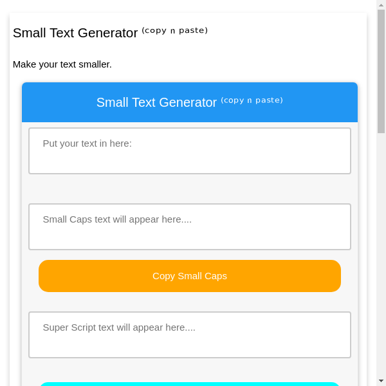Click the scrollbar track below the thumb
Image resolution: width=386 pixels, height=386 pixels.
pos(381,257)
